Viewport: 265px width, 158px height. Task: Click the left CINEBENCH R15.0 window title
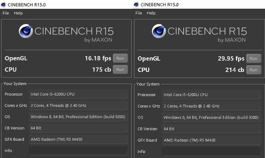(26, 5)
